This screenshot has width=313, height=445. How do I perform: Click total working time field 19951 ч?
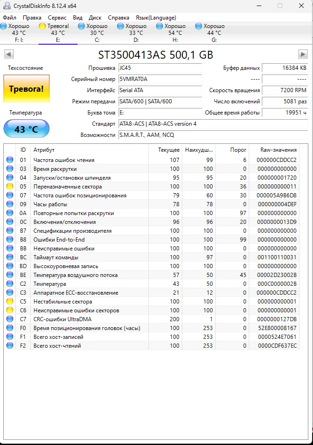point(285,113)
